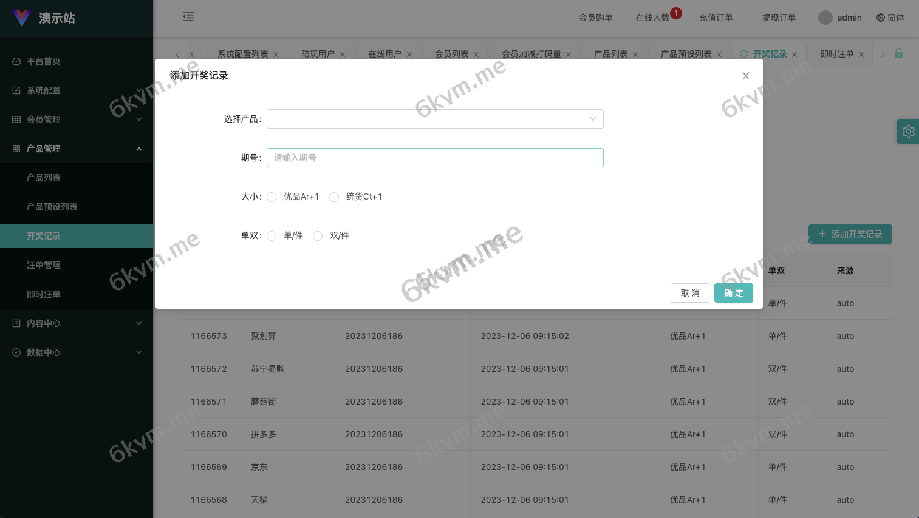Click the 平台首页 home icon
919x518 pixels.
coord(15,61)
